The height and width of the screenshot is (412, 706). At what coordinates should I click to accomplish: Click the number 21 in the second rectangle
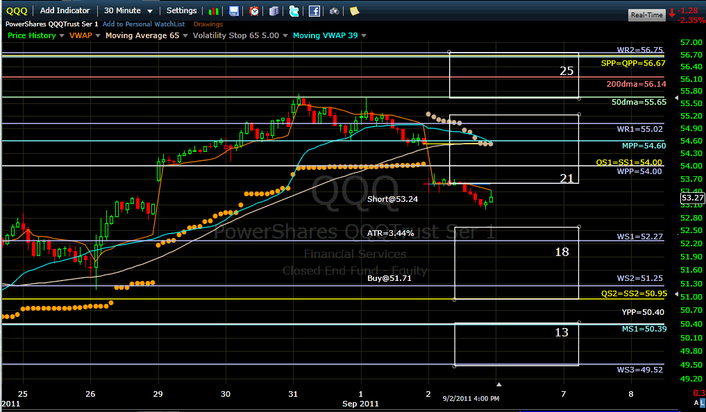(x=566, y=178)
